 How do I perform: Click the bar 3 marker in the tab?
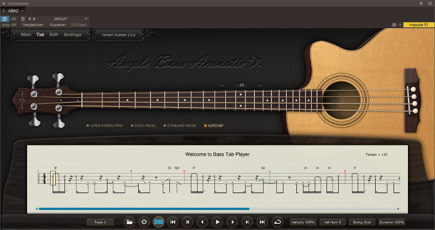pyautogui.click(x=184, y=172)
